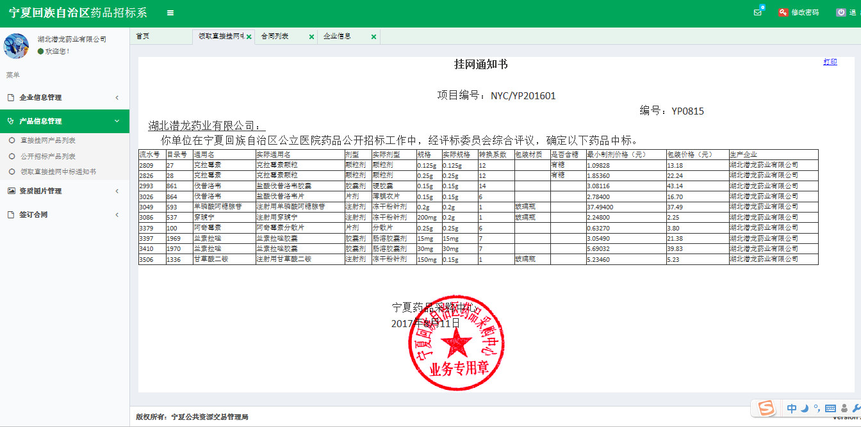Click the 打印 print link

point(830,62)
